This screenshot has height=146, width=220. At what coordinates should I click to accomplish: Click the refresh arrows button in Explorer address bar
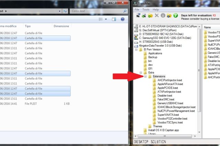65,11
